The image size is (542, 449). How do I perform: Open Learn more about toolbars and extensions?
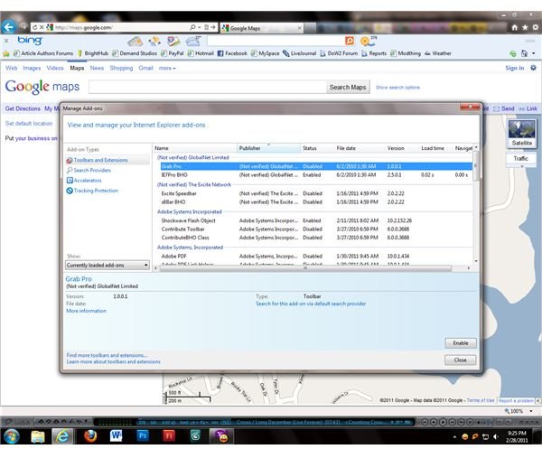pos(114,361)
